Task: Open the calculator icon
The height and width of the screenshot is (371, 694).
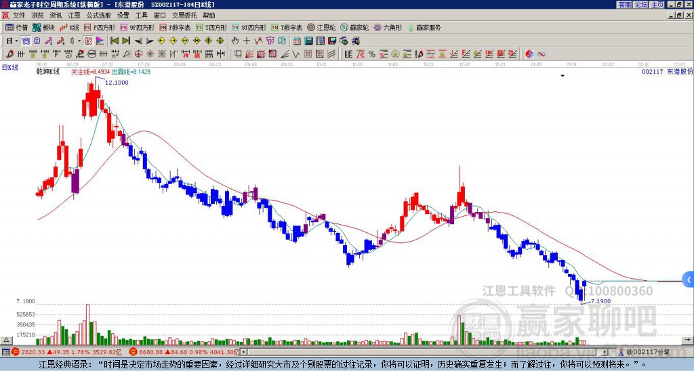Action: point(308,41)
